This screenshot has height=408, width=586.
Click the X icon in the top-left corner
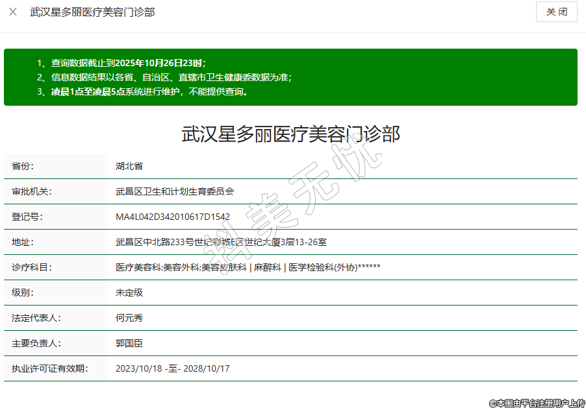click(13, 12)
